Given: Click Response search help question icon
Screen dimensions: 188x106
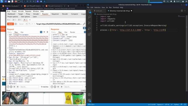Looking at the screenshot, I should click(52, 87).
